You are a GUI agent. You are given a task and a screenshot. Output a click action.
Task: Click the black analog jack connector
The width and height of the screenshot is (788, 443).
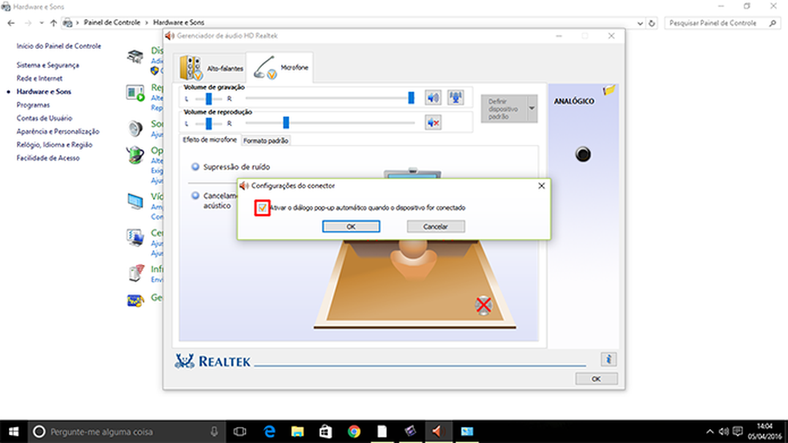(583, 154)
